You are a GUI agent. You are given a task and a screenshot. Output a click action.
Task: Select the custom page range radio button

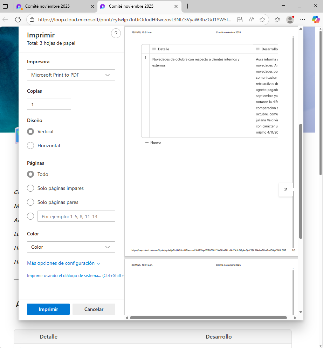coord(30,216)
